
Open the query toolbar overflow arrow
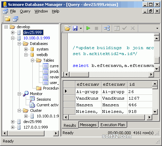(x=157, y=28)
